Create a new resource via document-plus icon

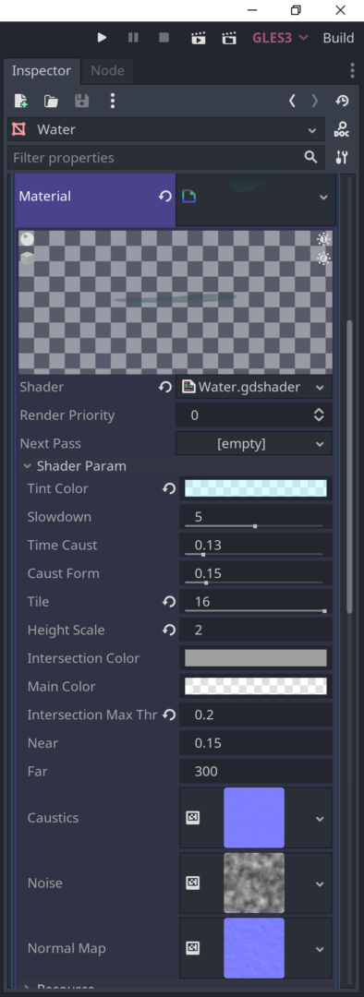(21, 101)
